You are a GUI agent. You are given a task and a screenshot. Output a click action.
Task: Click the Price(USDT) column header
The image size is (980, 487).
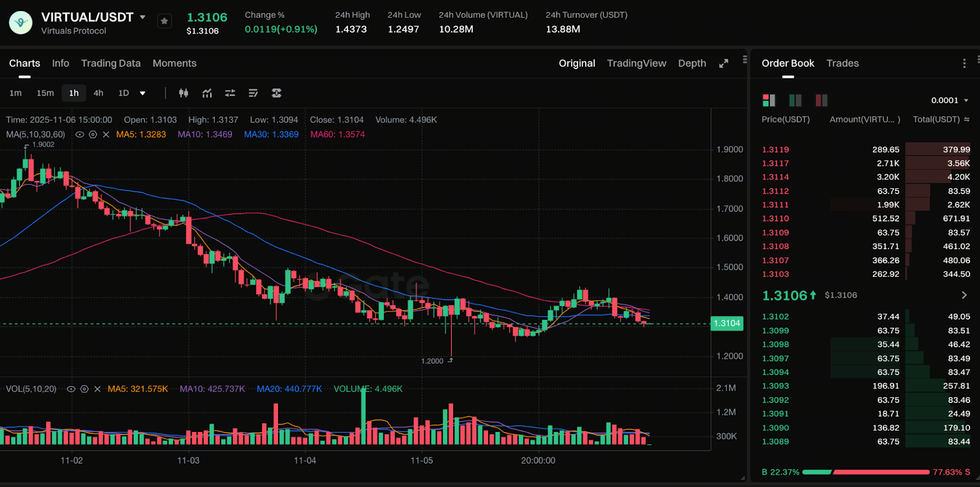click(785, 119)
